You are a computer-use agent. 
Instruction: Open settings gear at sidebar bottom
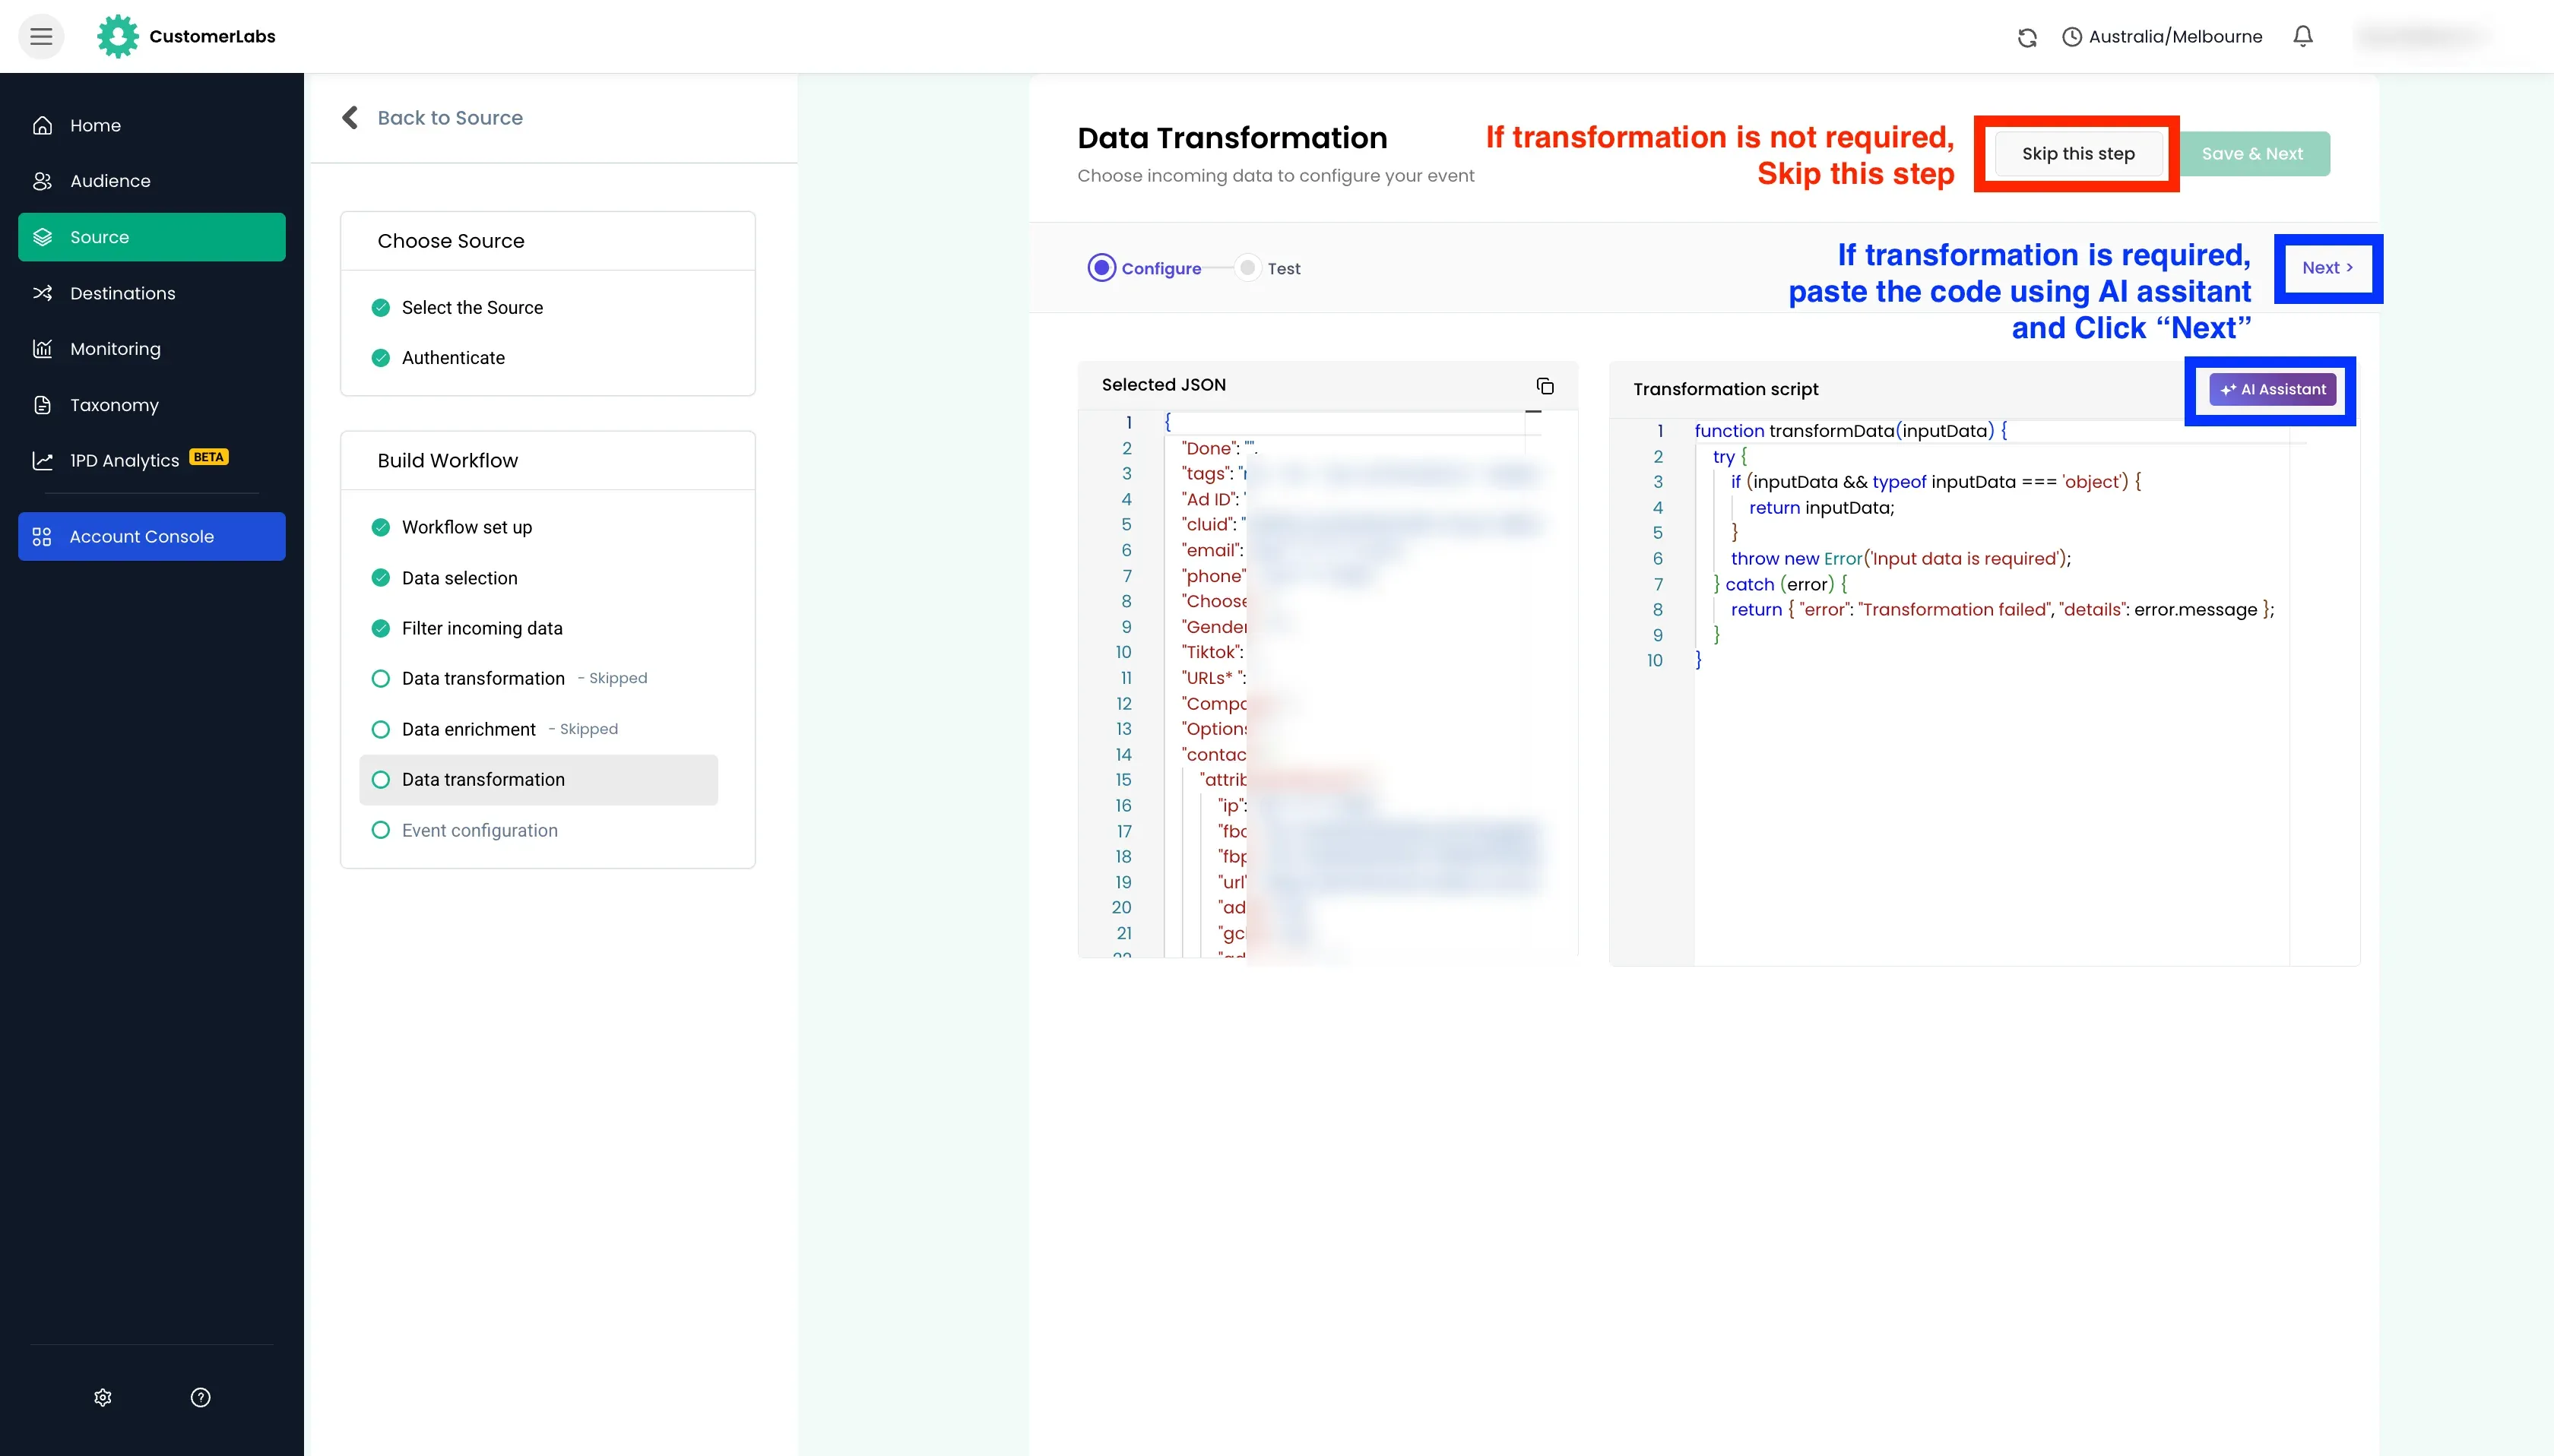tap(103, 1398)
